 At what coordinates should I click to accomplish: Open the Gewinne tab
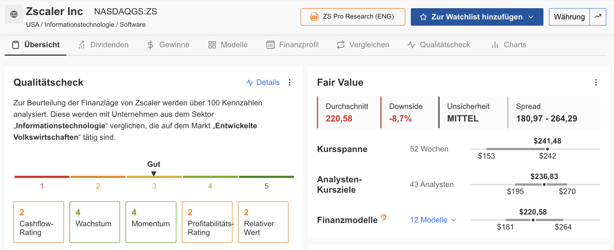point(168,45)
